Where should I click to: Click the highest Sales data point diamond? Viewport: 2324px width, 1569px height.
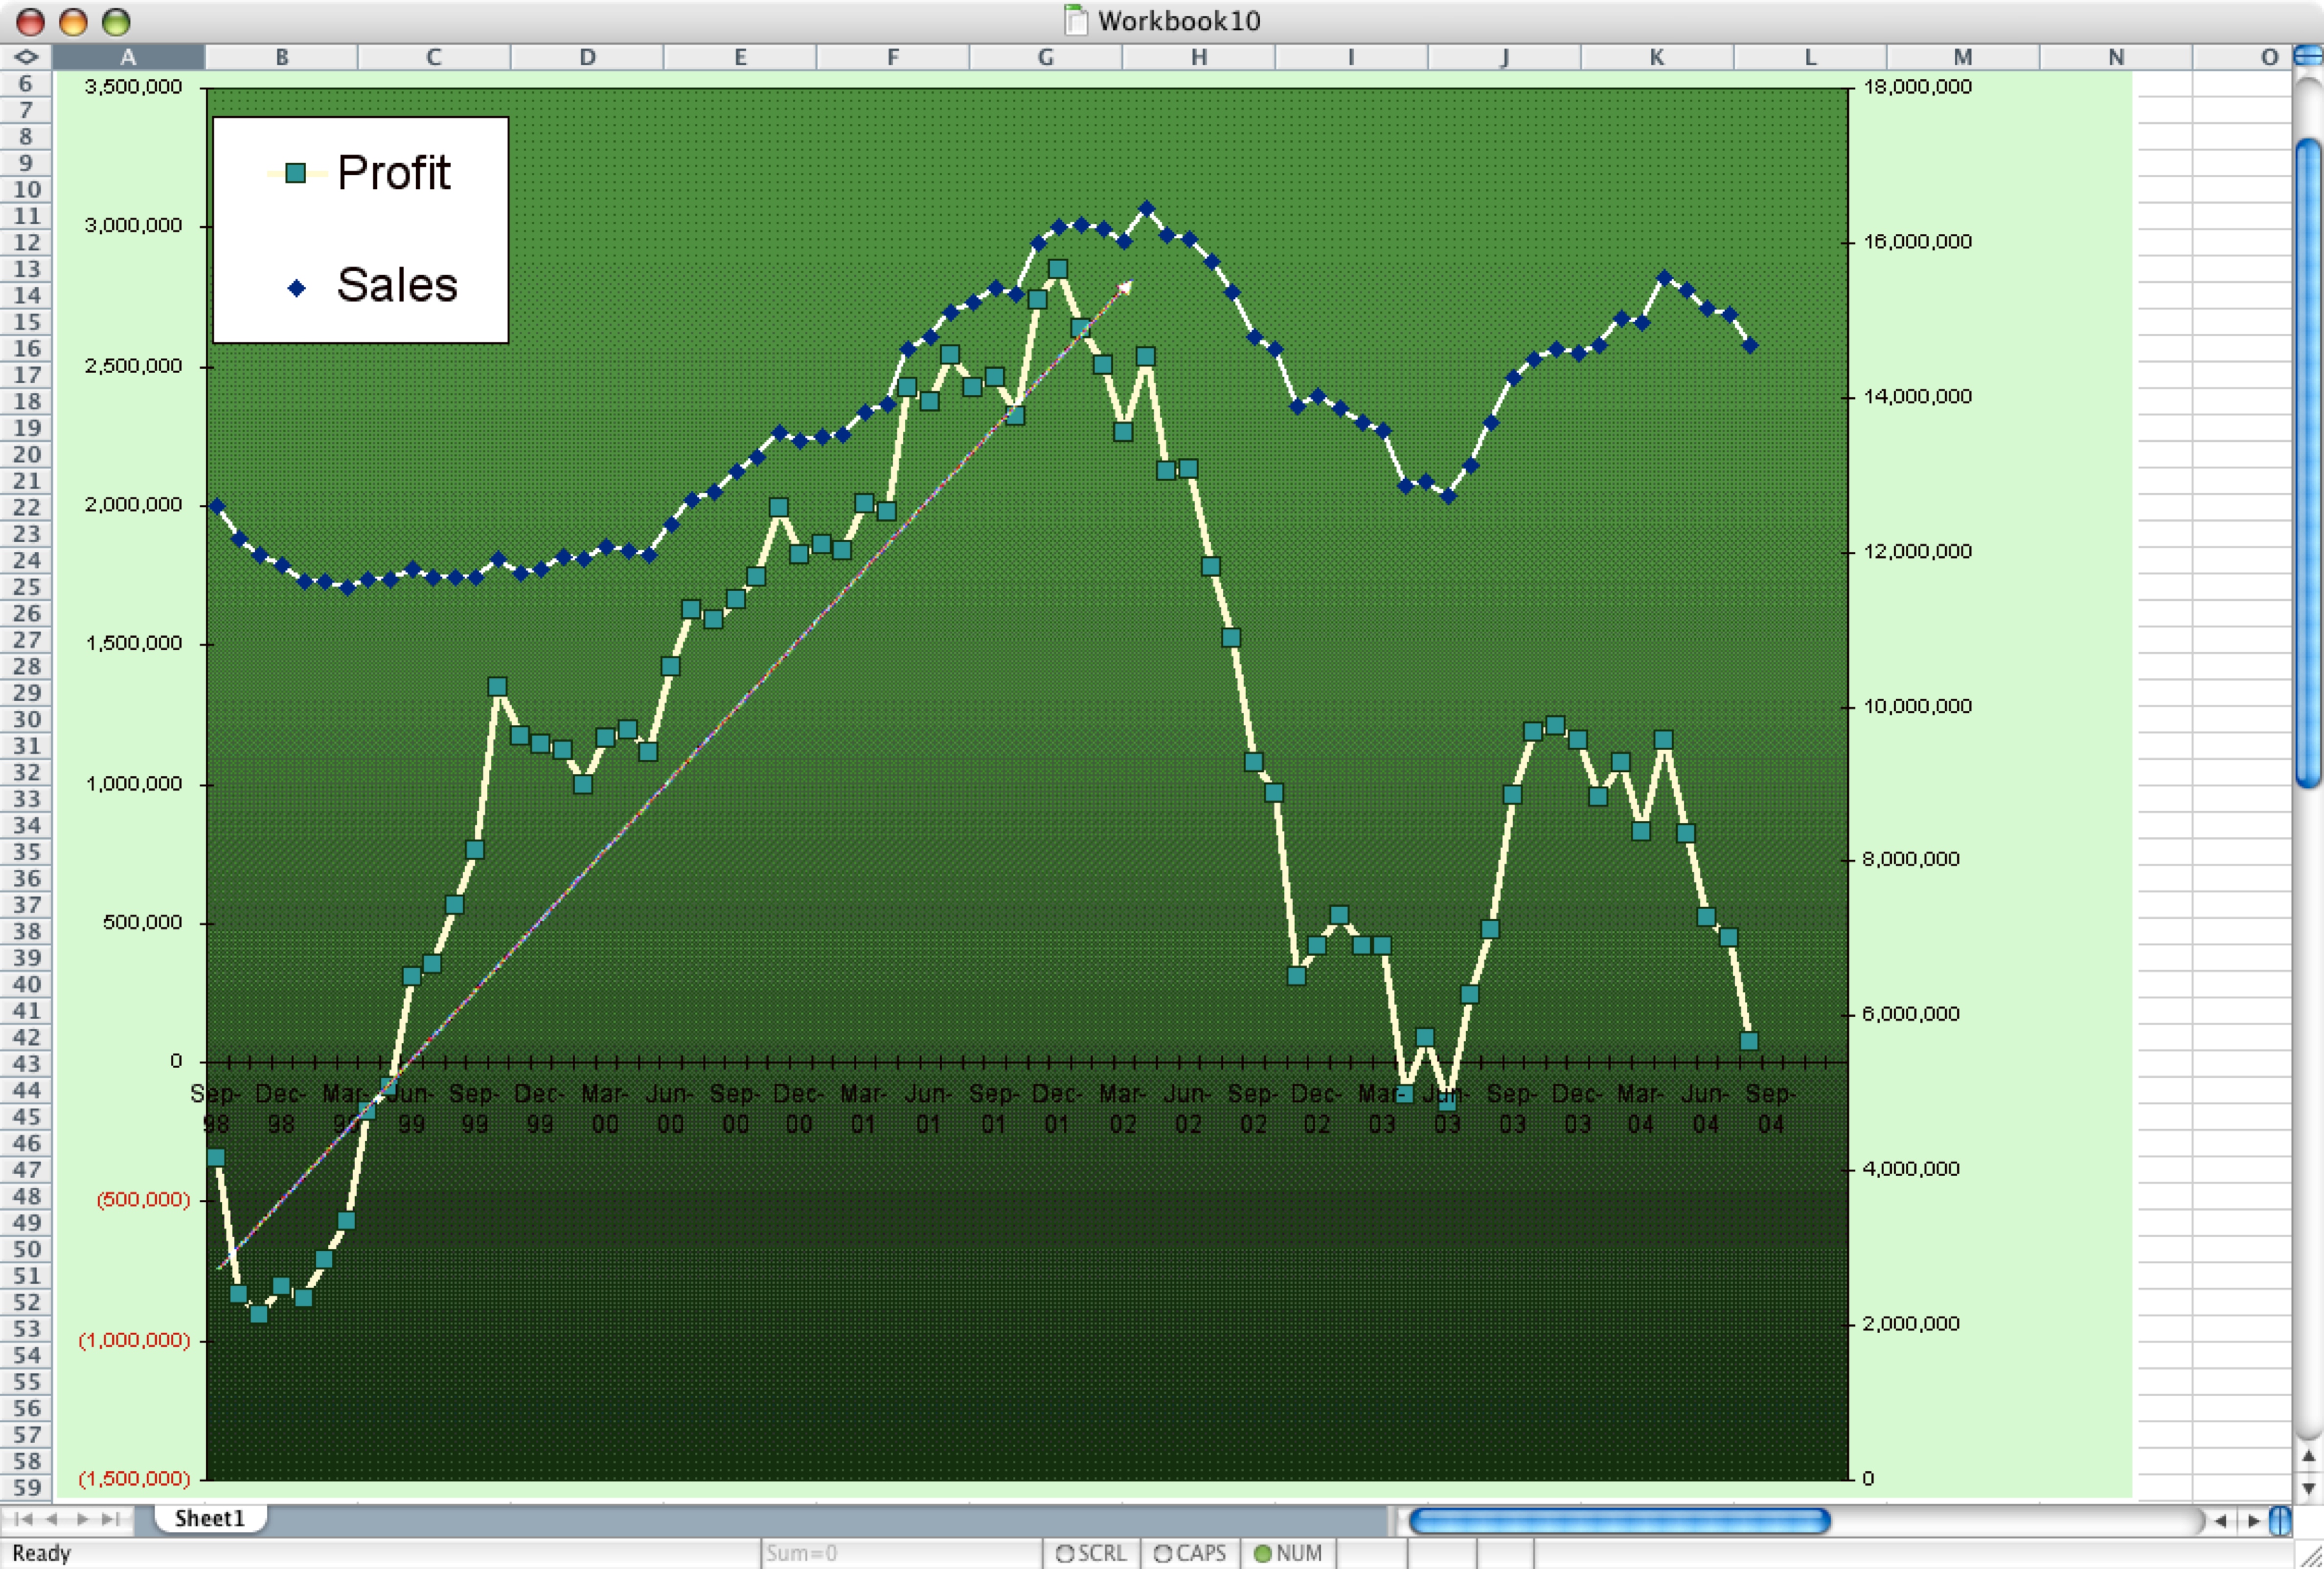coord(1146,209)
